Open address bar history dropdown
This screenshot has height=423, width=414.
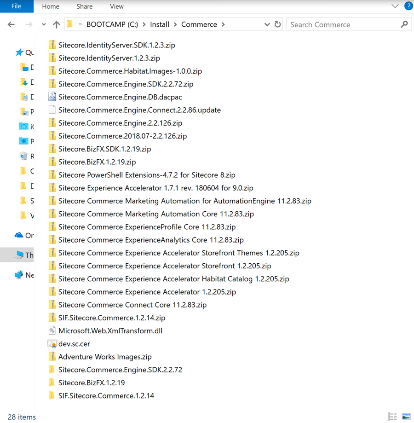pyautogui.click(x=267, y=24)
